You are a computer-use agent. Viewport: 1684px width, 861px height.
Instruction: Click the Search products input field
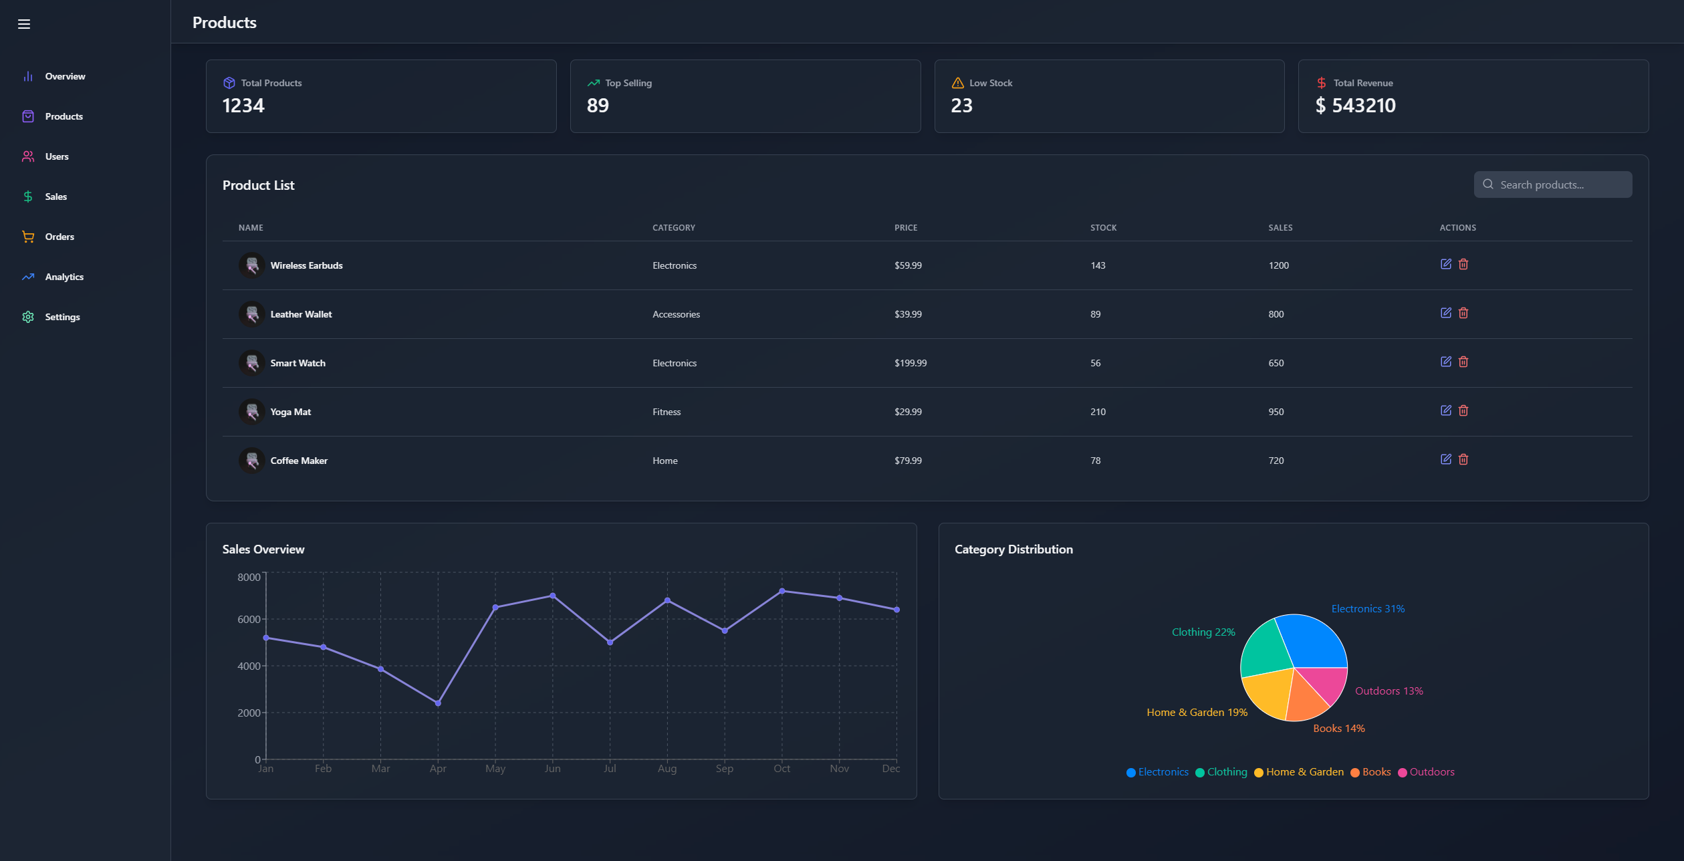coord(1552,184)
